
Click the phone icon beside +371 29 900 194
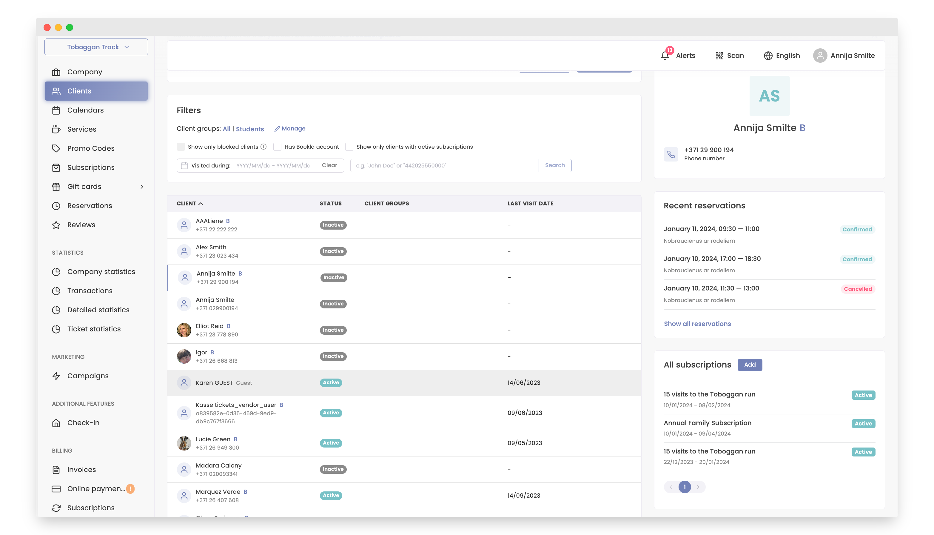tap(671, 154)
